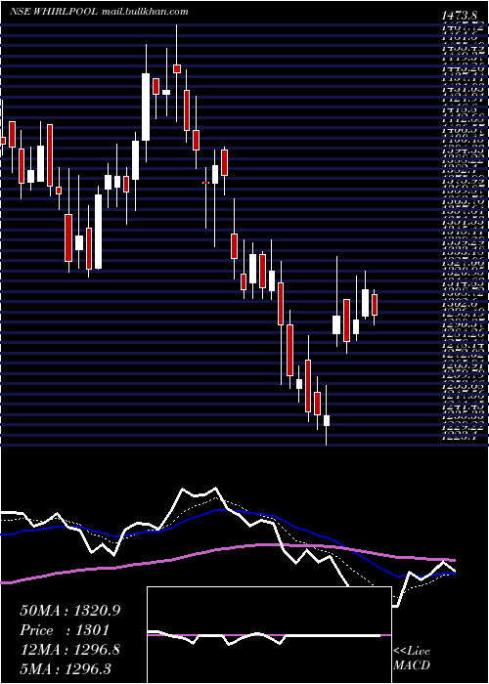Click the '12MA : 1296.8' readout
The image size is (489, 684).
pyautogui.click(x=69, y=650)
